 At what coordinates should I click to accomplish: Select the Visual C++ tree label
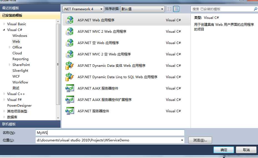tap(16, 94)
